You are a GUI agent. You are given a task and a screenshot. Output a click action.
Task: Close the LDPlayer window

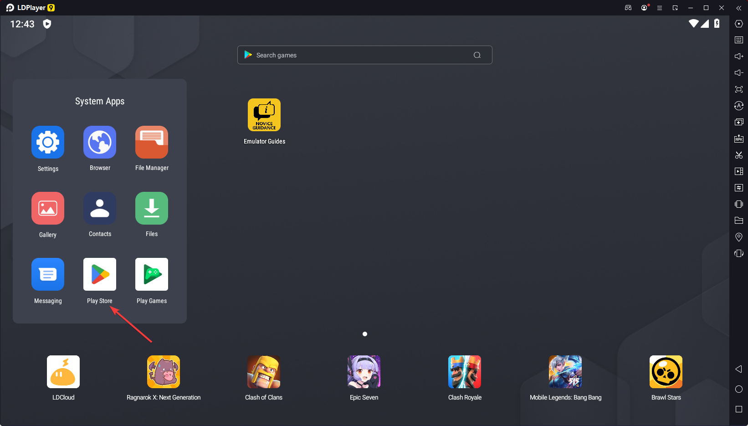(x=722, y=8)
